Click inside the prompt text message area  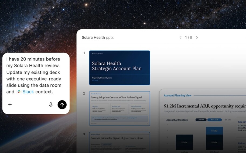point(34,75)
